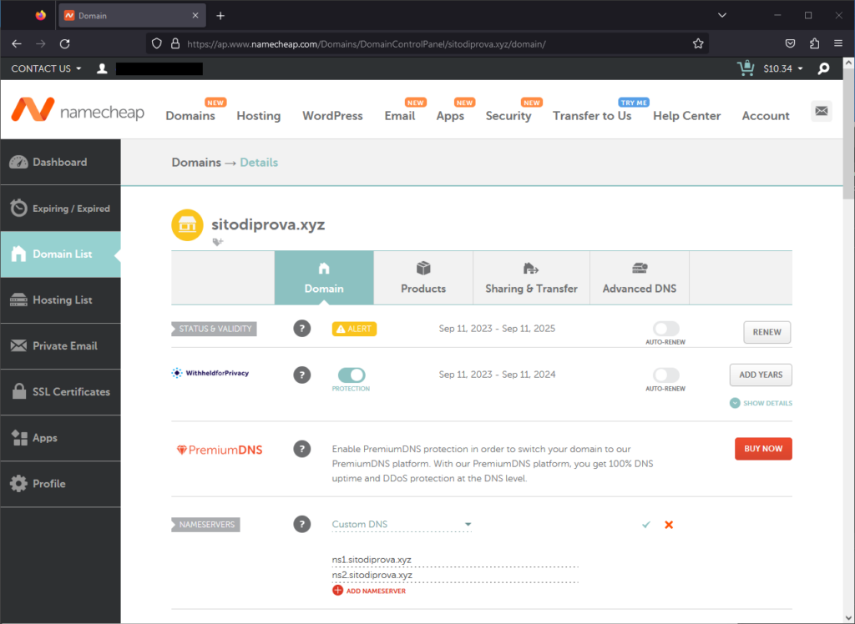Image resolution: width=855 pixels, height=624 pixels.
Task: Open Firefox hamburger menu
Action: point(838,43)
